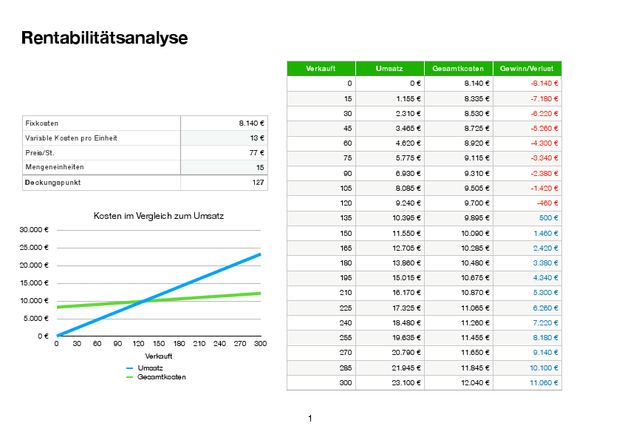The width and height of the screenshot is (622, 440).
Task: Select Gesamtkosten cell 12.040 €
Action: [458, 383]
